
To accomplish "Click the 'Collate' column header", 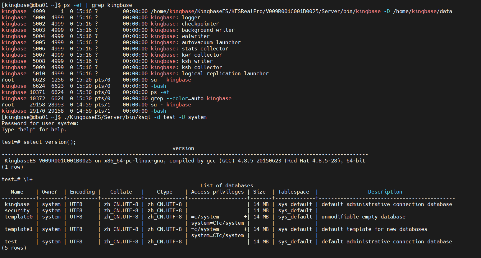I will pos(121,192).
